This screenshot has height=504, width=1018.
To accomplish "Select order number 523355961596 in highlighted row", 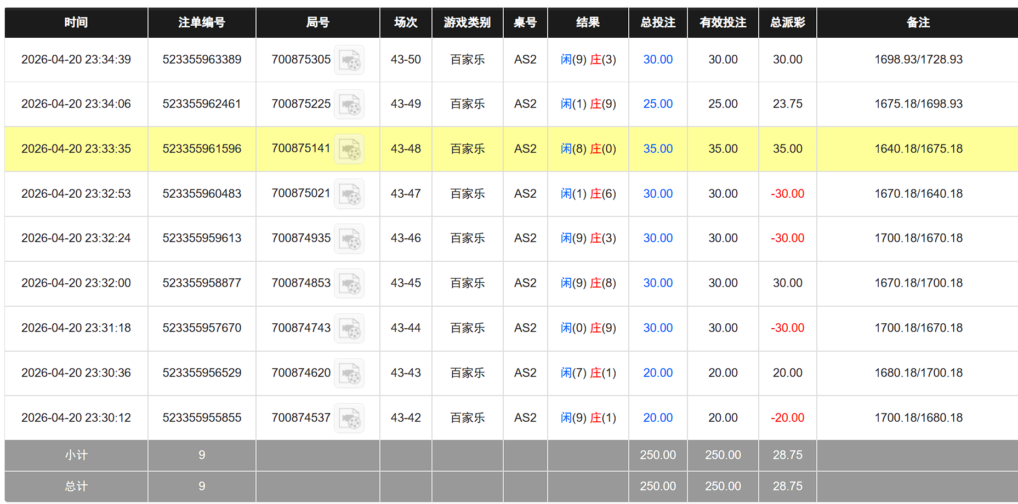I will click(202, 148).
